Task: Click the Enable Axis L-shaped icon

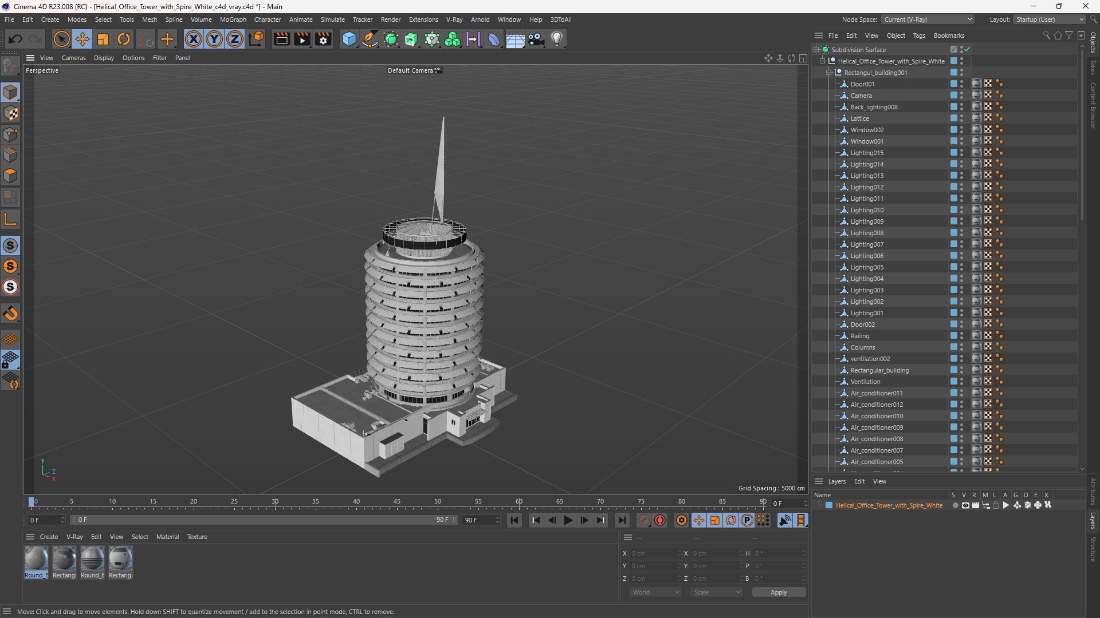Action: coord(10,219)
